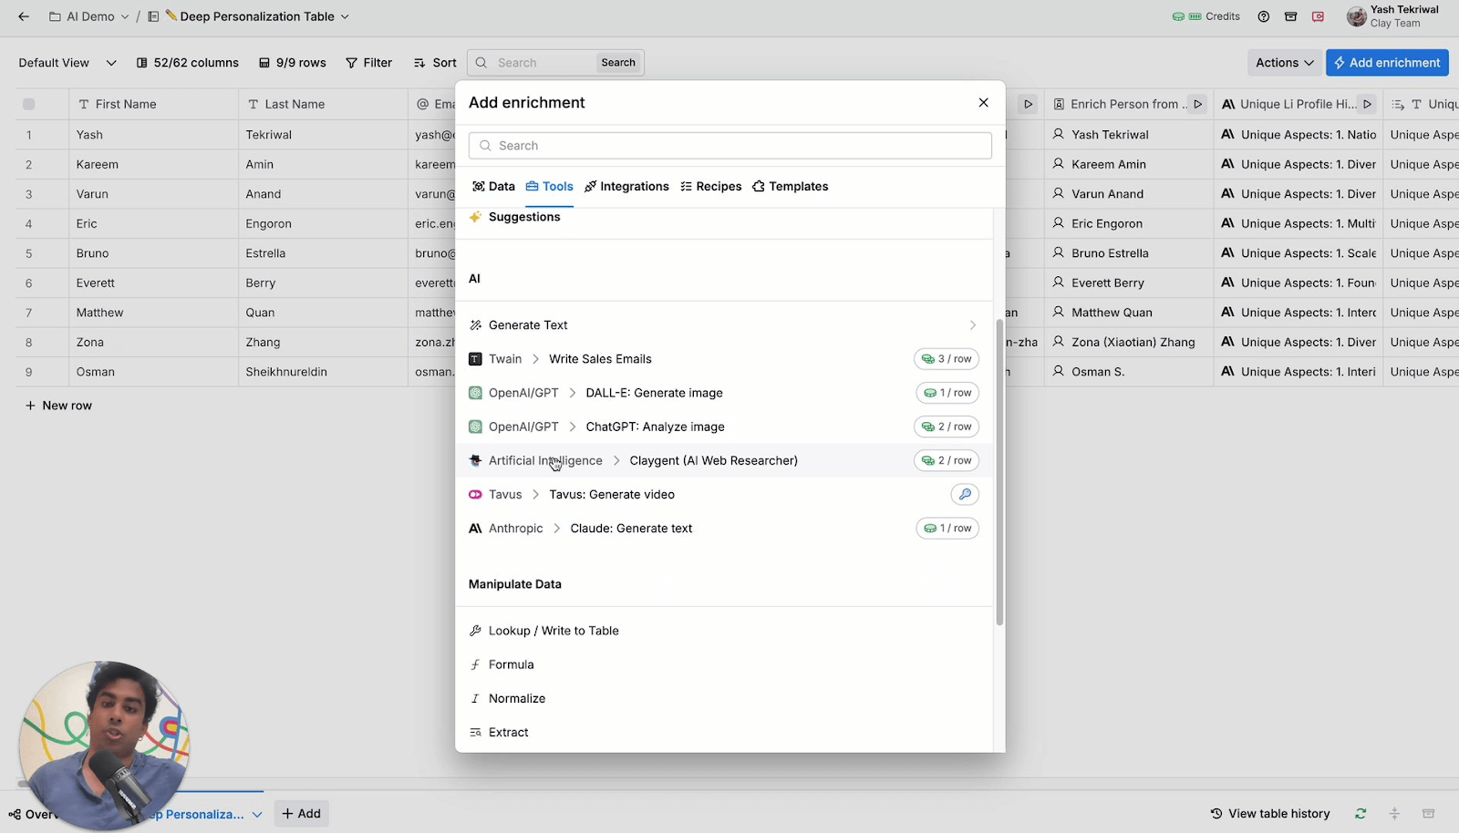Run the Enrich Person column play icon
The height and width of the screenshot is (833, 1459).
pos(1198,104)
